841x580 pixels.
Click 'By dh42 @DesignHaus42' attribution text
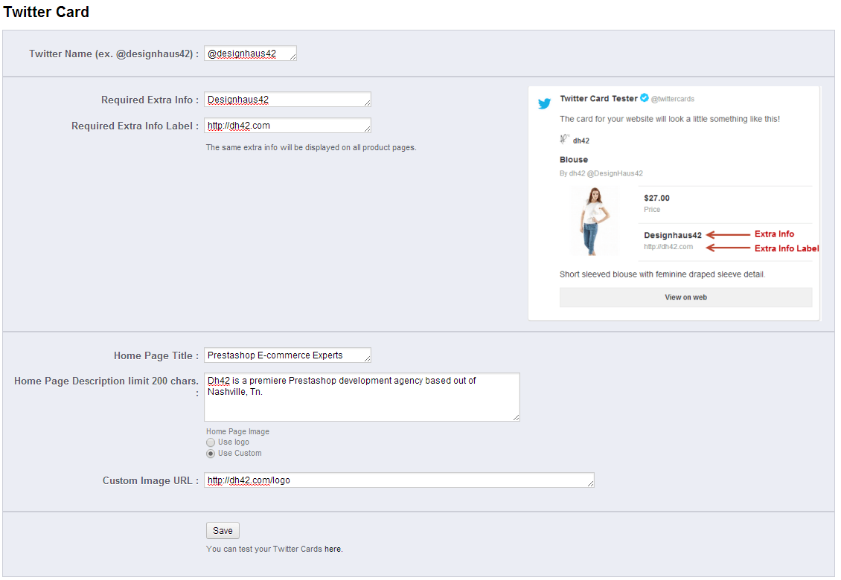(x=601, y=174)
